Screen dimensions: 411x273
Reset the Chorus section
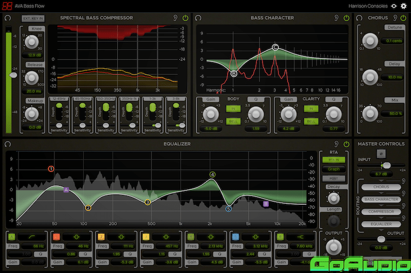pos(359,18)
